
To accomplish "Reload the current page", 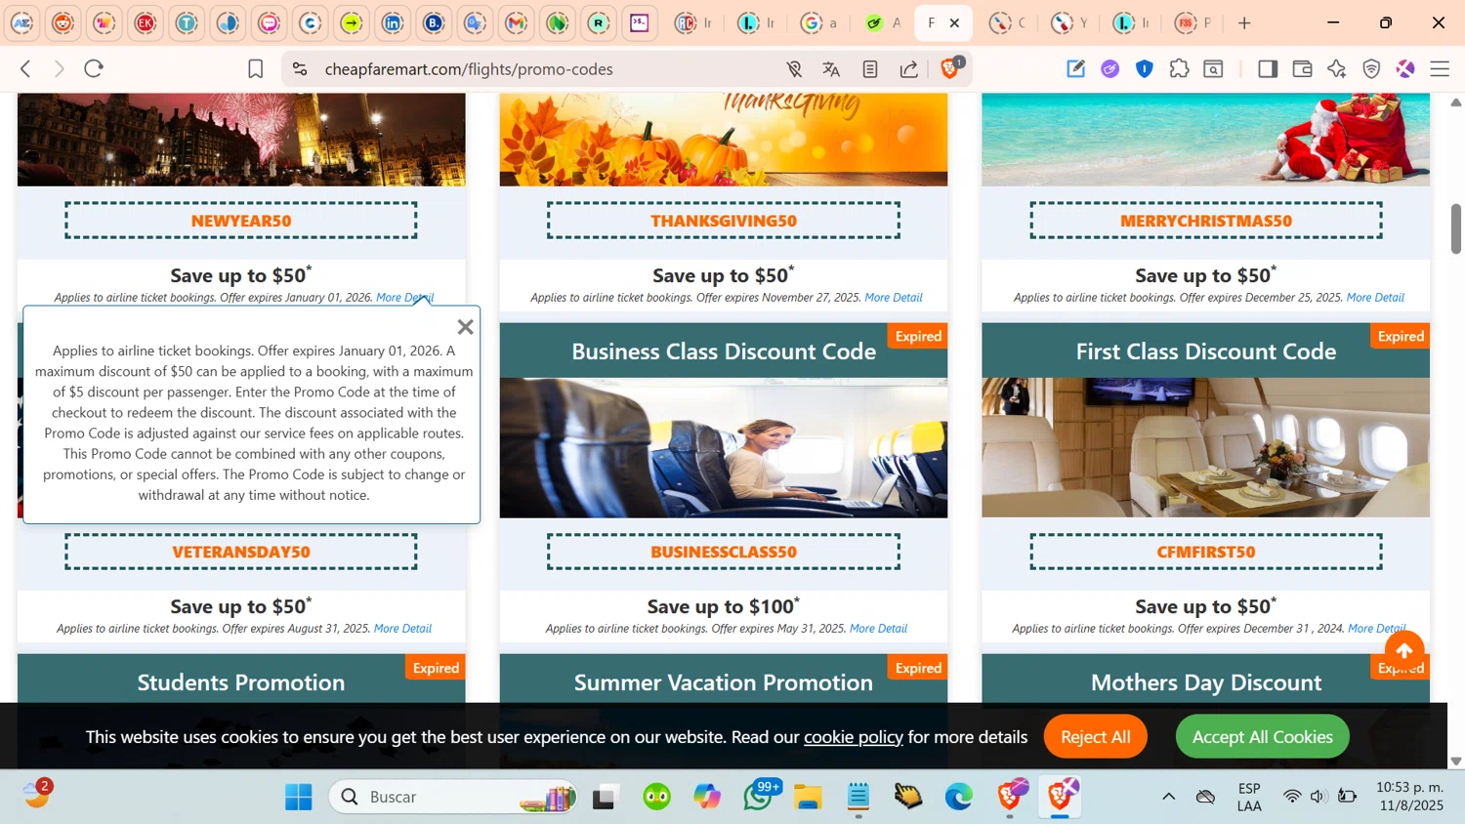I will 94,68.
